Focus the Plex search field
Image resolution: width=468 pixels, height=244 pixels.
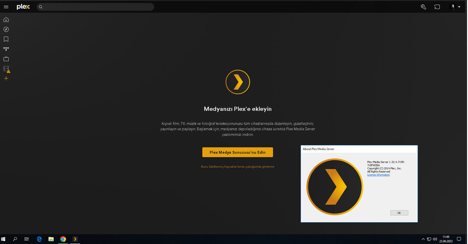point(95,7)
